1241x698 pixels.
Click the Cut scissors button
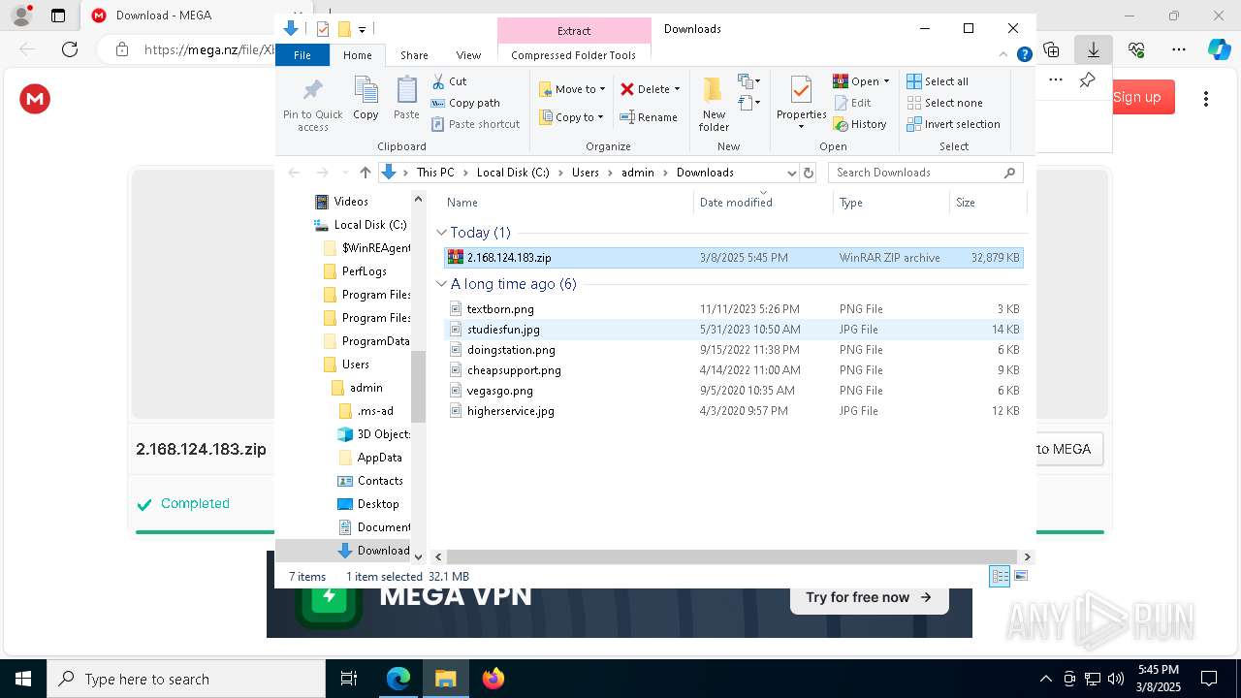(449, 81)
